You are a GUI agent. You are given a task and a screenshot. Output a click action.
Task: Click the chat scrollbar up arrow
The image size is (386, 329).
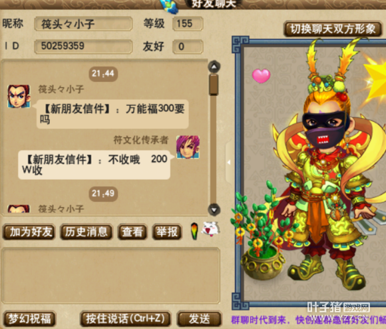[214, 67]
